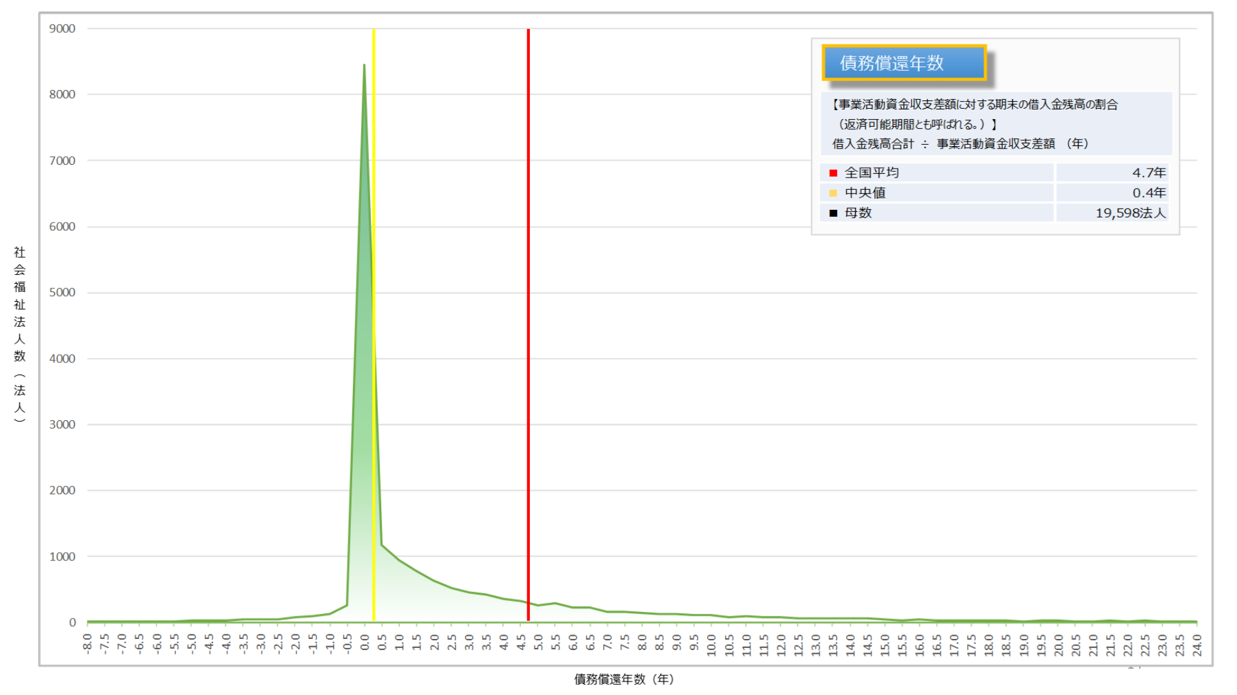Click the 5000 y-axis label
Screen dimensions: 1237x695
click(62, 292)
